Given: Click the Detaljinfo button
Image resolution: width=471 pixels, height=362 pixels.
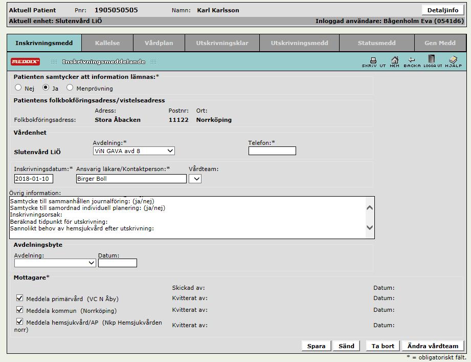Looking at the screenshot, I should click(443, 10).
